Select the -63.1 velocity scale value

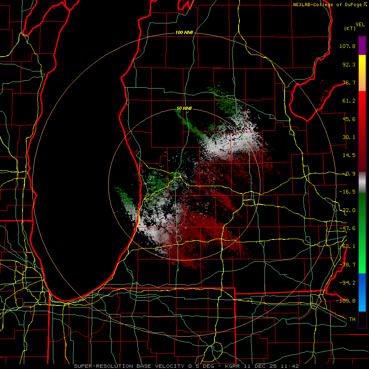(347, 246)
